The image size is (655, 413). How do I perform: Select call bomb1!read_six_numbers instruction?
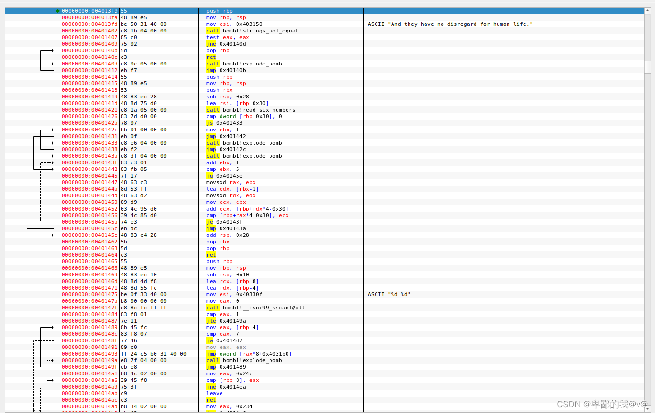[251, 110]
